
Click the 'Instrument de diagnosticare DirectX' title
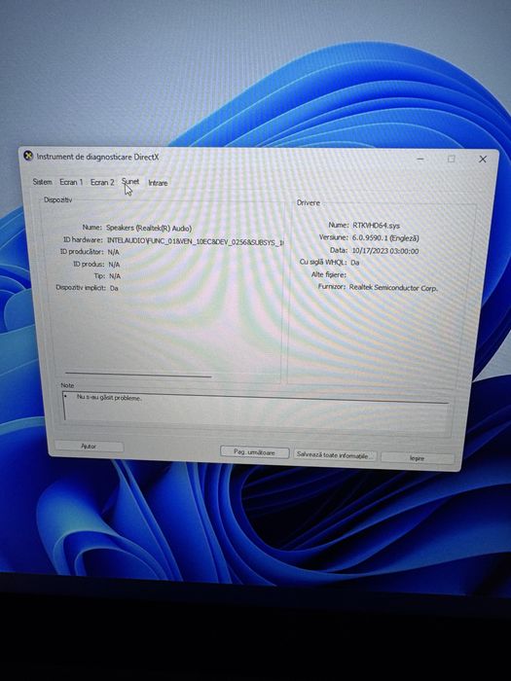click(97, 157)
